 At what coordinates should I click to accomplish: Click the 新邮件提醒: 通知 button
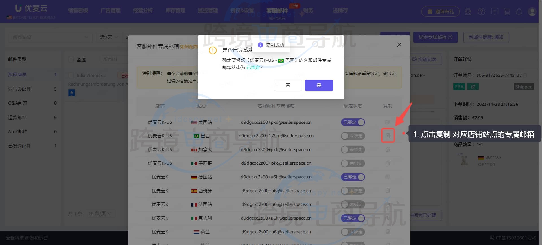(486, 37)
